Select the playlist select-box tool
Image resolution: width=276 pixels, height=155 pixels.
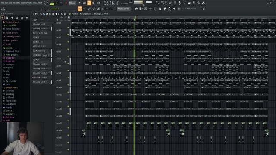[x=60, y=14]
